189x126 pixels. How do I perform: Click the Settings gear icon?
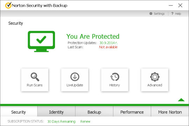click(151, 14)
